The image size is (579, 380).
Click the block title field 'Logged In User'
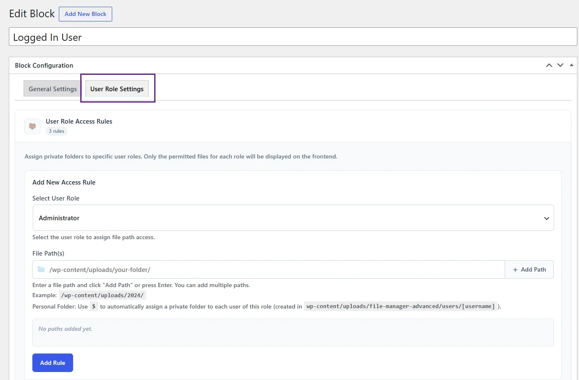tap(293, 37)
